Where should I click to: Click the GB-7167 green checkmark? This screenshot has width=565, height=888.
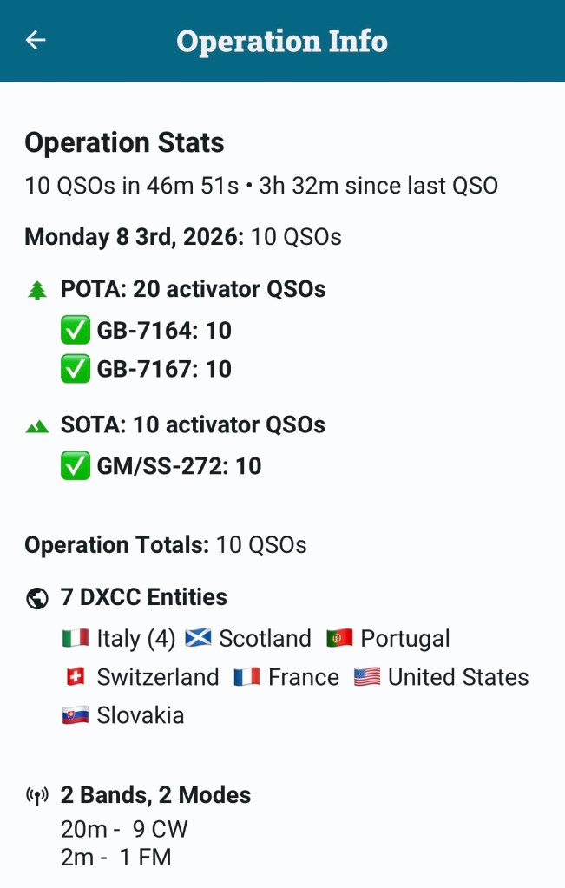pyautogui.click(x=76, y=369)
